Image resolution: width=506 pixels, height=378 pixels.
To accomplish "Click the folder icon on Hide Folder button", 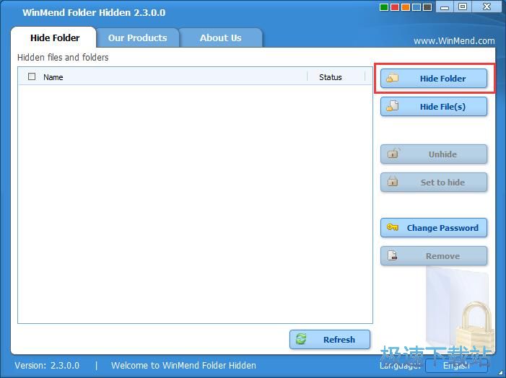I will pyautogui.click(x=393, y=78).
